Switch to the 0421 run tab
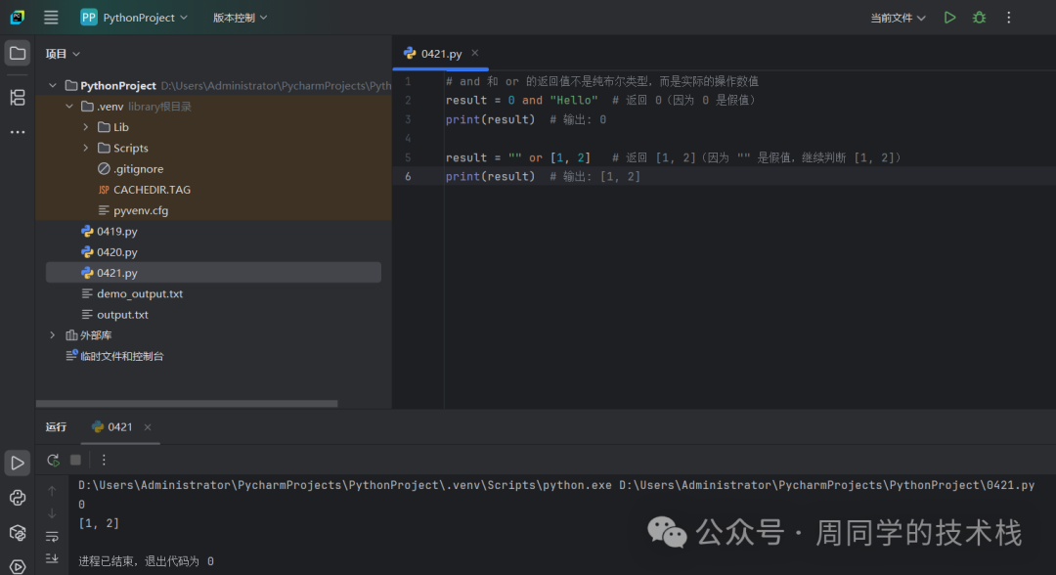The height and width of the screenshot is (575, 1056). pos(113,427)
